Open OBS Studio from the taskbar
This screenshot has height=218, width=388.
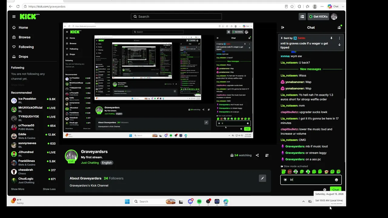[x=208, y=201]
